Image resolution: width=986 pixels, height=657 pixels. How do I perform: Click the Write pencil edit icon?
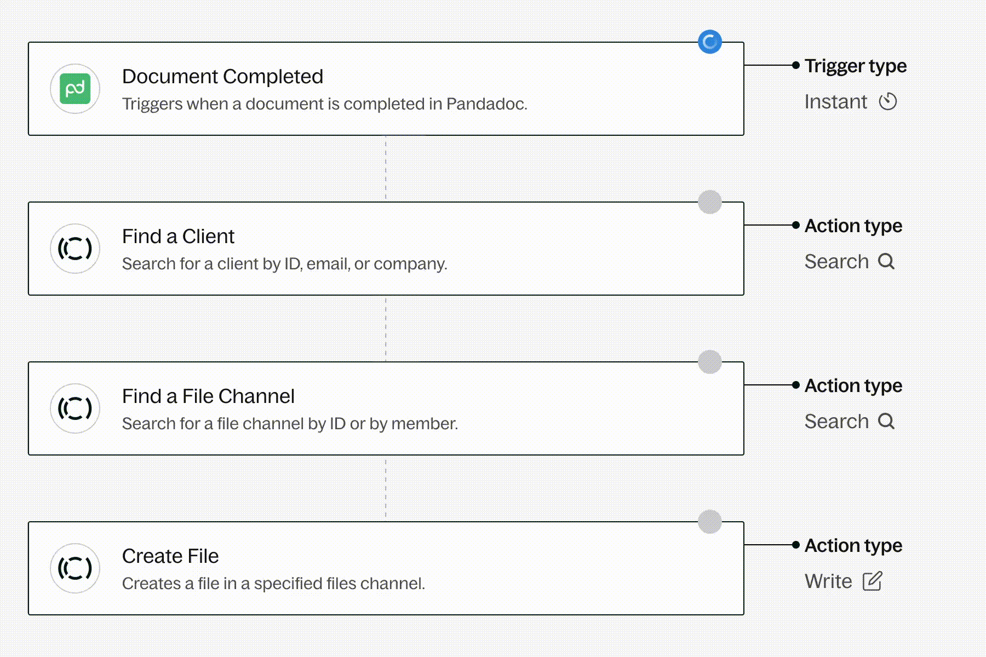coord(873,581)
